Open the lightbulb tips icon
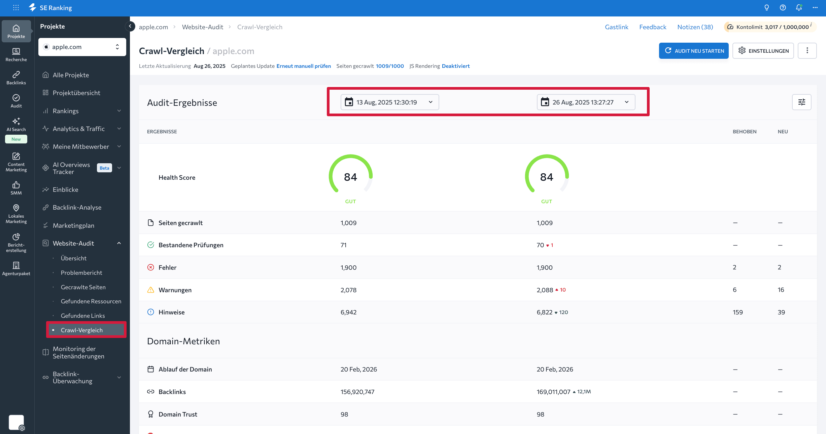This screenshot has height=434, width=826. point(767,7)
